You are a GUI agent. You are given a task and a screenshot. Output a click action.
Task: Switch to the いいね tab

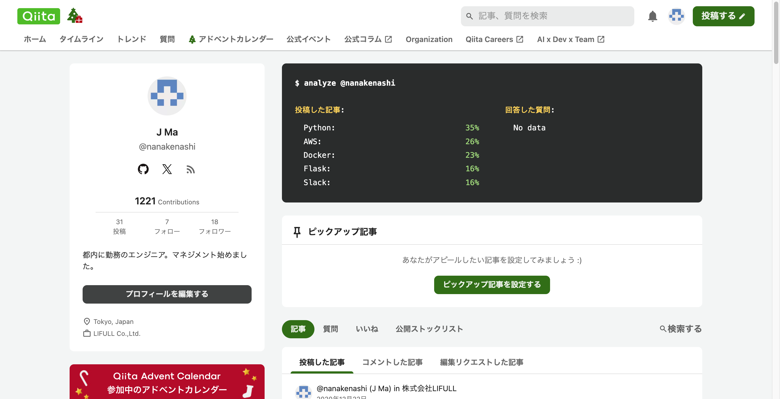(367, 329)
